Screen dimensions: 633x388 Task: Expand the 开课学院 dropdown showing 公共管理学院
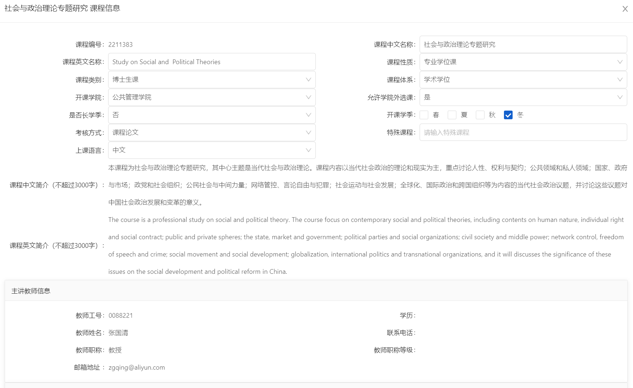click(212, 97)
